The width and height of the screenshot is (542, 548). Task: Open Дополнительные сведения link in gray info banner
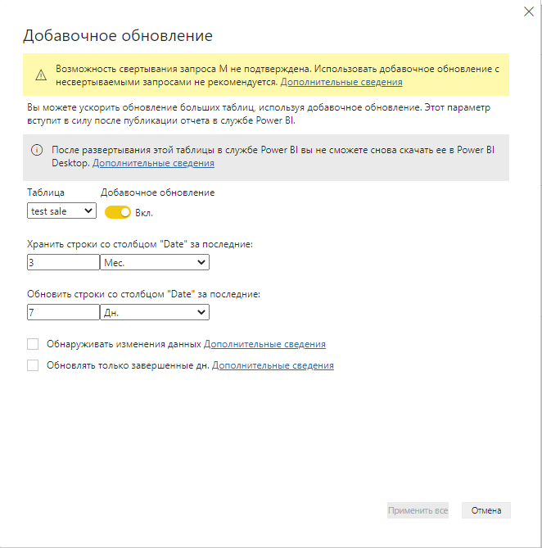(153, 163)
